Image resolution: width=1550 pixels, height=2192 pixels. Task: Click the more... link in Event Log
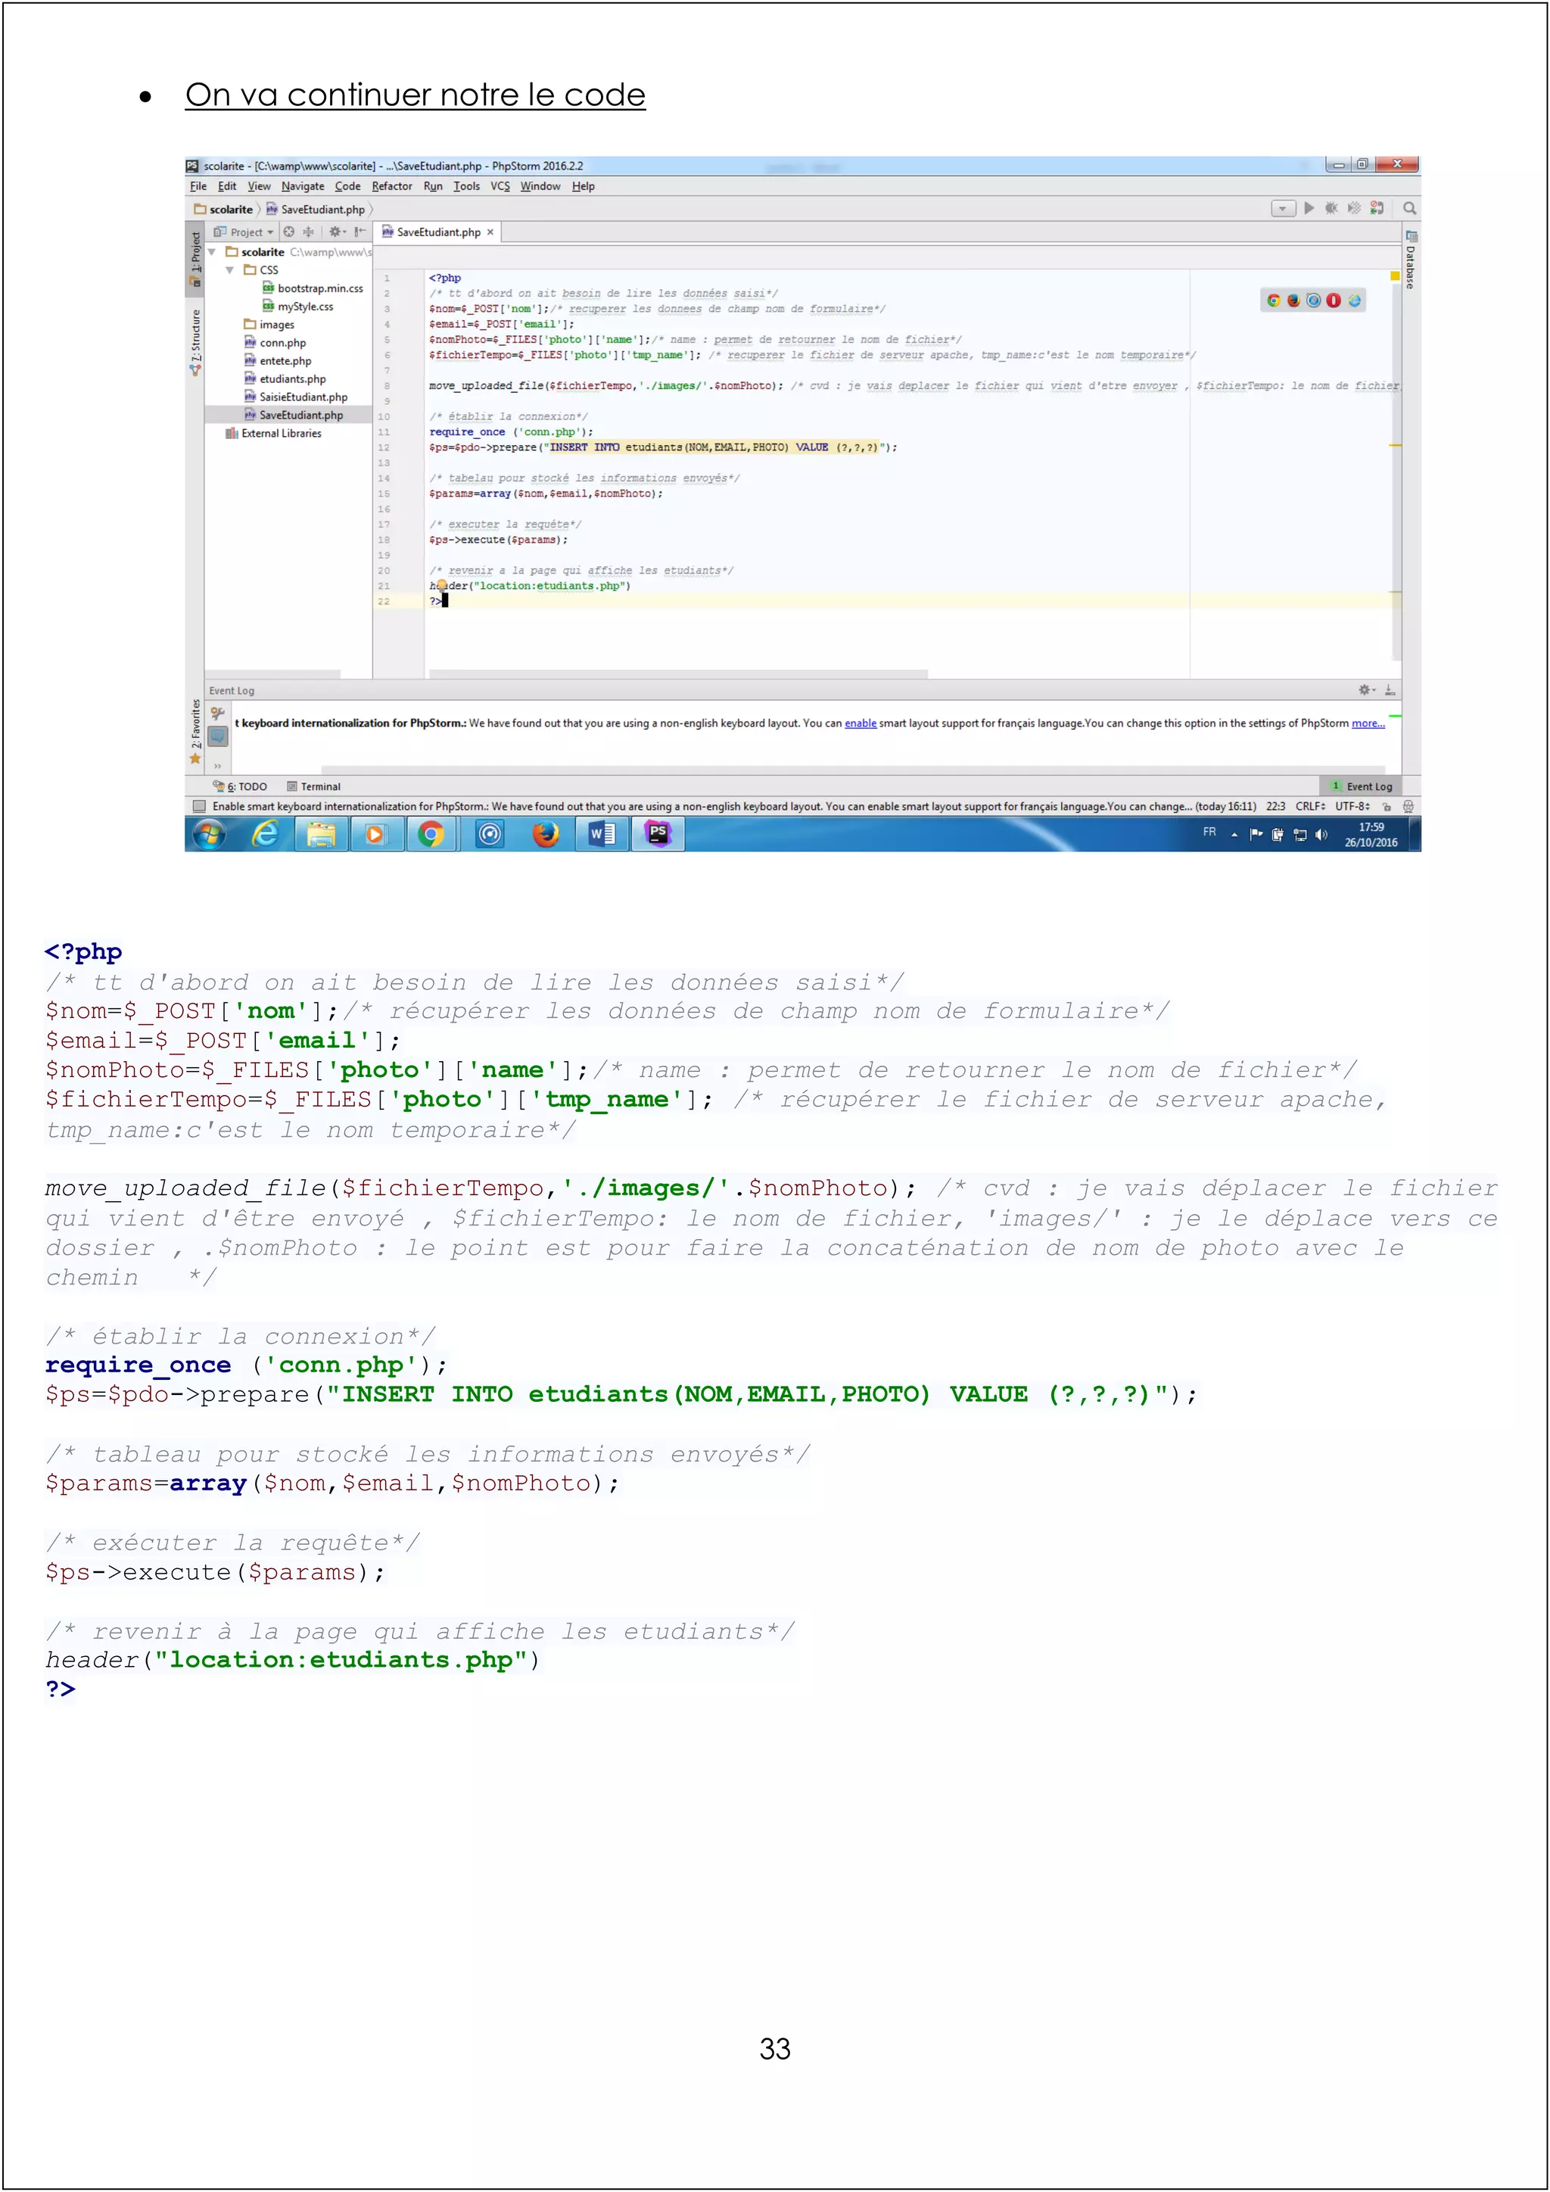click(x=1368, y=724)
